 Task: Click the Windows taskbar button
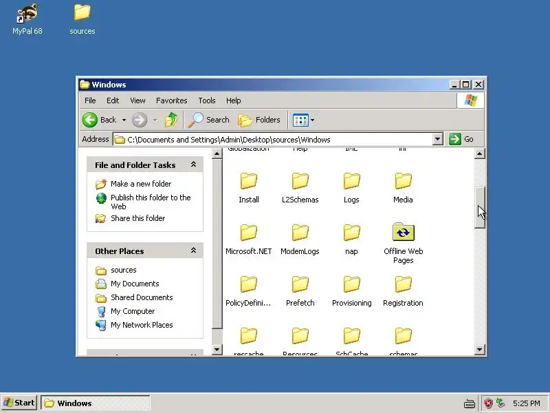(x=96, y=403)
